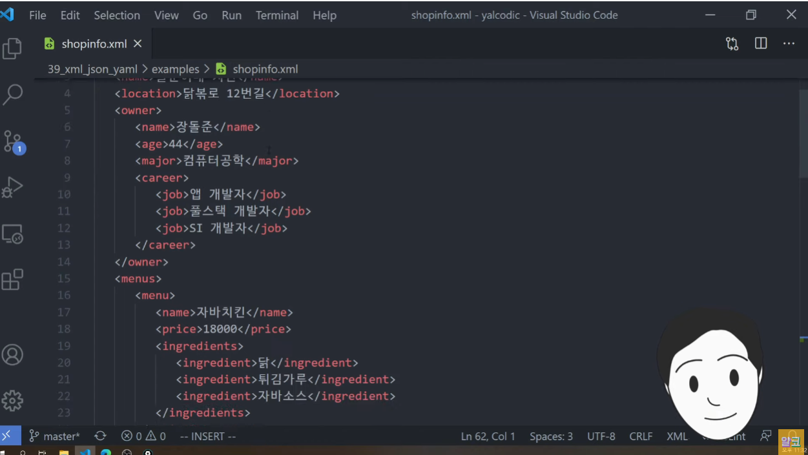Open the Explorer view in the activity bar
The width and height of the screenshot is (808, 455).
(x=12, y=48)
